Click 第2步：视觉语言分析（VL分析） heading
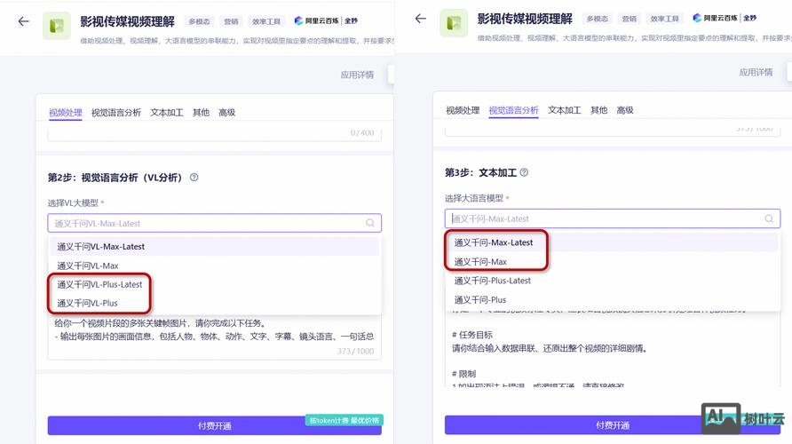Image resolution: width=792 pixels, height=444 pixels. click(x=115, y=178)
